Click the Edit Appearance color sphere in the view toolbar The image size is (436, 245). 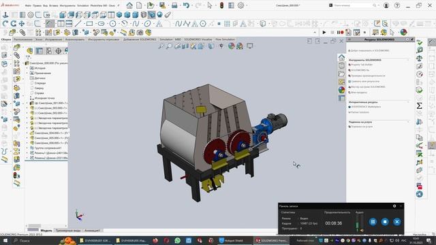(x=232, y=46)
